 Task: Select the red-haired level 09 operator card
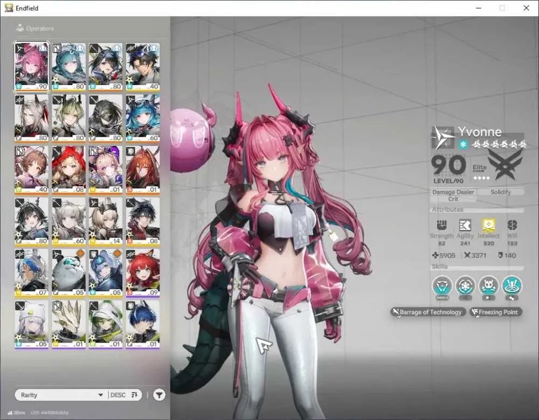click(x=143, y=273)
